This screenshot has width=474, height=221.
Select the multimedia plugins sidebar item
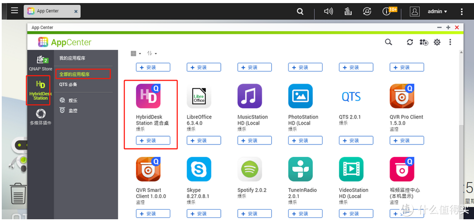pos(40,117)
